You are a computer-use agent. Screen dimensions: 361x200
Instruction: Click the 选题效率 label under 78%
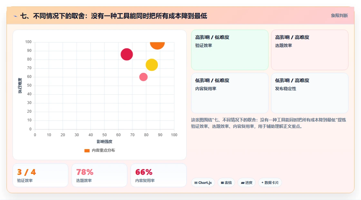[84, 181]
